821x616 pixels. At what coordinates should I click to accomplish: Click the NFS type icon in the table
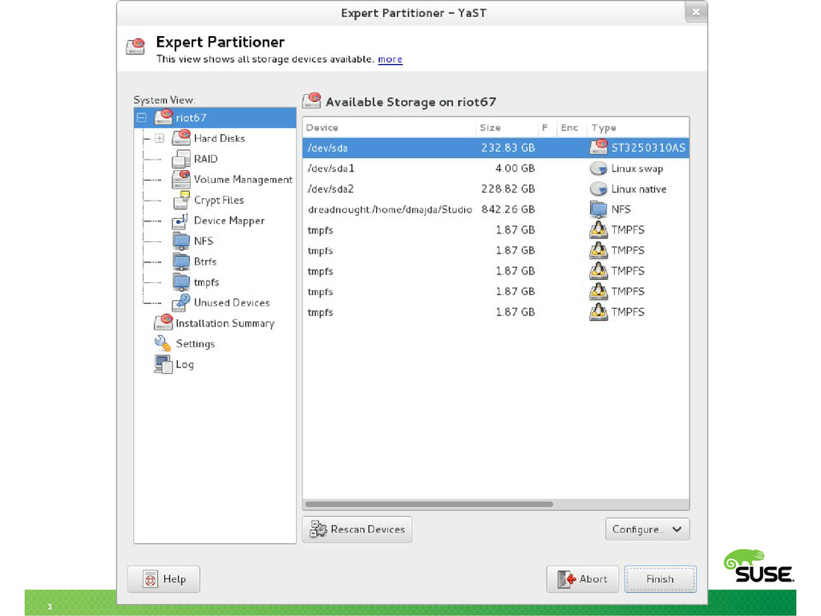598,209
